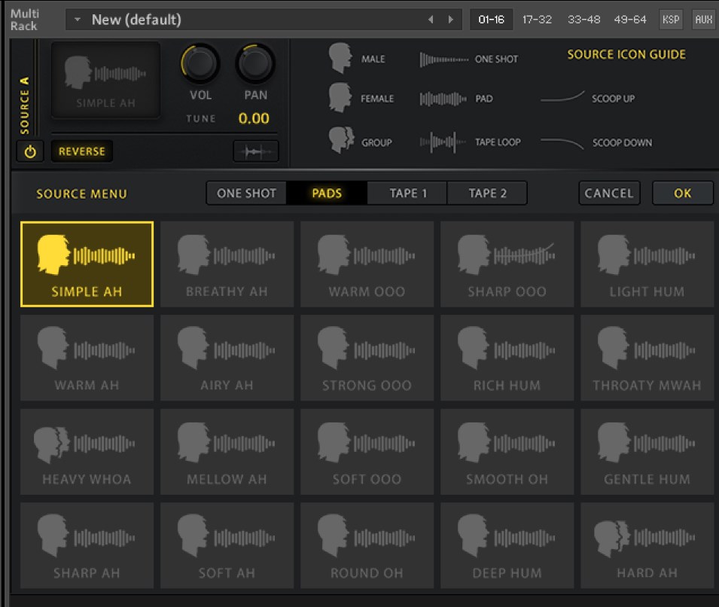719x607 pixels.
Task: Pick the Sharp Ooo scoop pad
Action: (507, 264)
